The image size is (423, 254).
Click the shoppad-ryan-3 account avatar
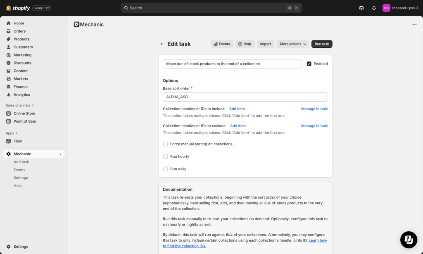click(386, 8)
